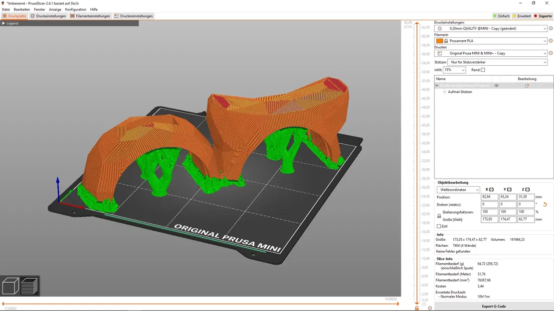Viewport: 554px width, 311px height.
Task: Toggle visibility eye for the loaded model
Action: (496, 85)
